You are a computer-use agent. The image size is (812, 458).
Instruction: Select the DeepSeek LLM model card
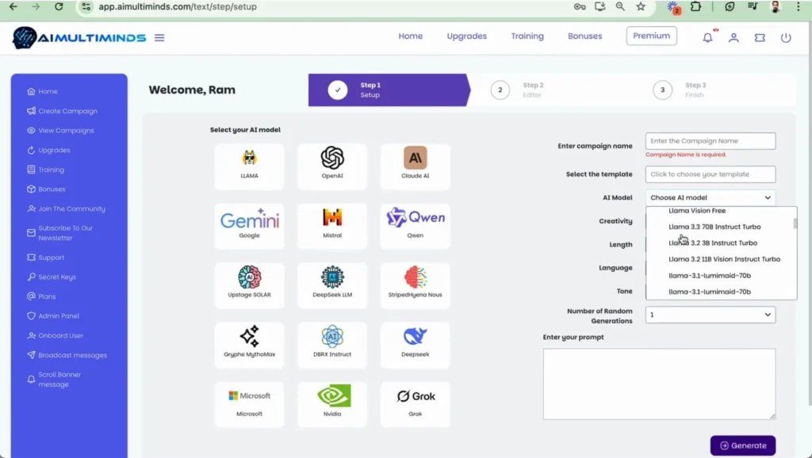click(332, 285)
